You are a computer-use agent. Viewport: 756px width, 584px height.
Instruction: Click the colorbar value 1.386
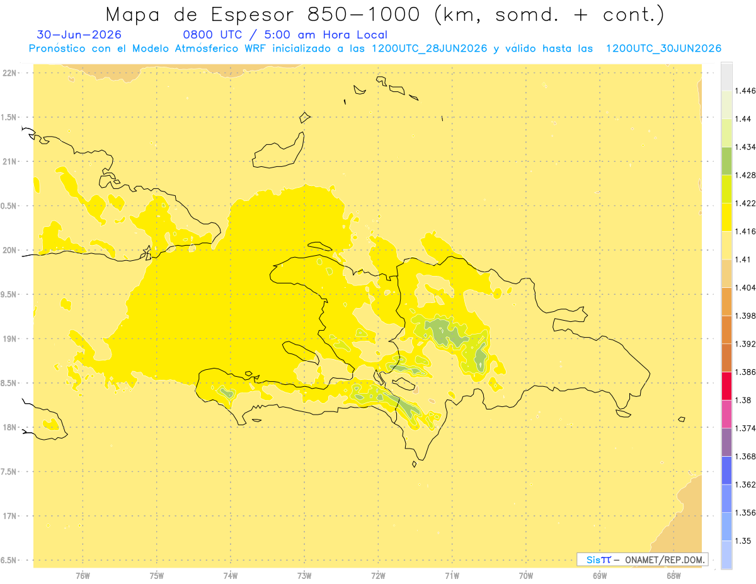tap(747, 372)
